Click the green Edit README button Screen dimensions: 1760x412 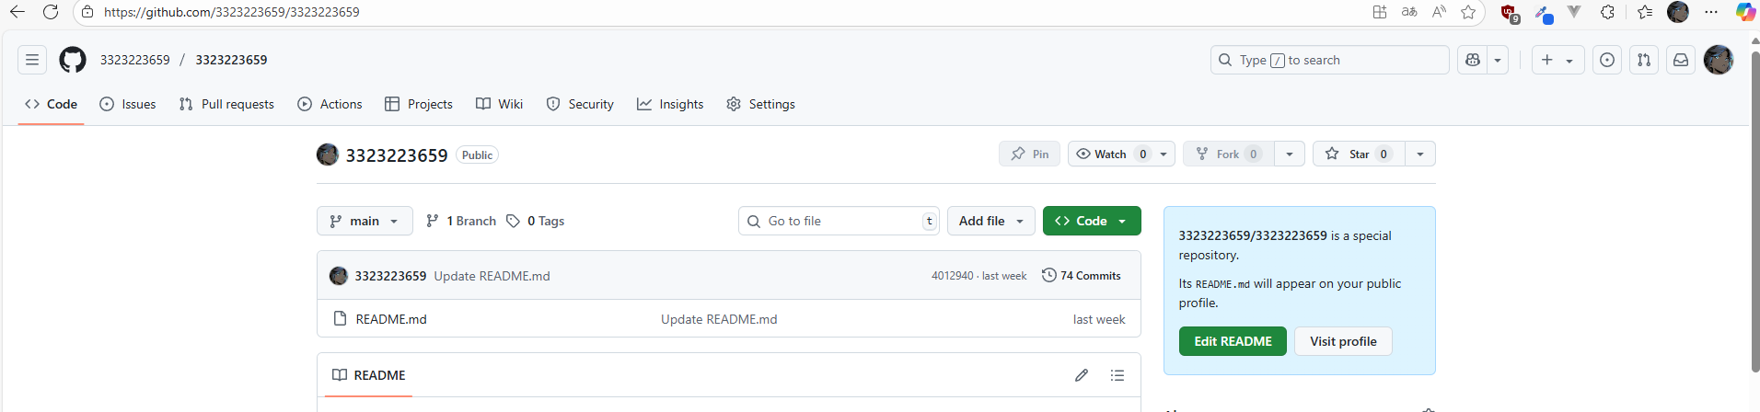pyautogui.click(x=1233, y=341)
